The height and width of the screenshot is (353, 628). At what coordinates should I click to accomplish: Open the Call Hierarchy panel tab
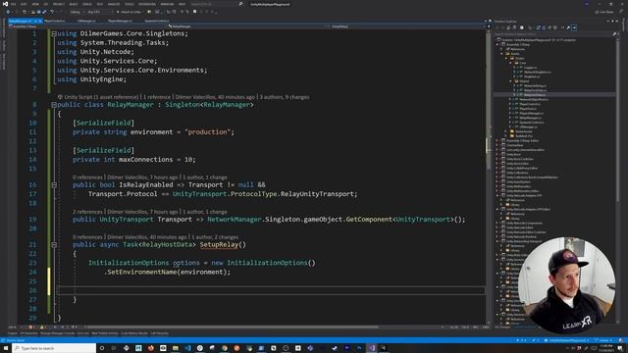click(x=159, y=333)
